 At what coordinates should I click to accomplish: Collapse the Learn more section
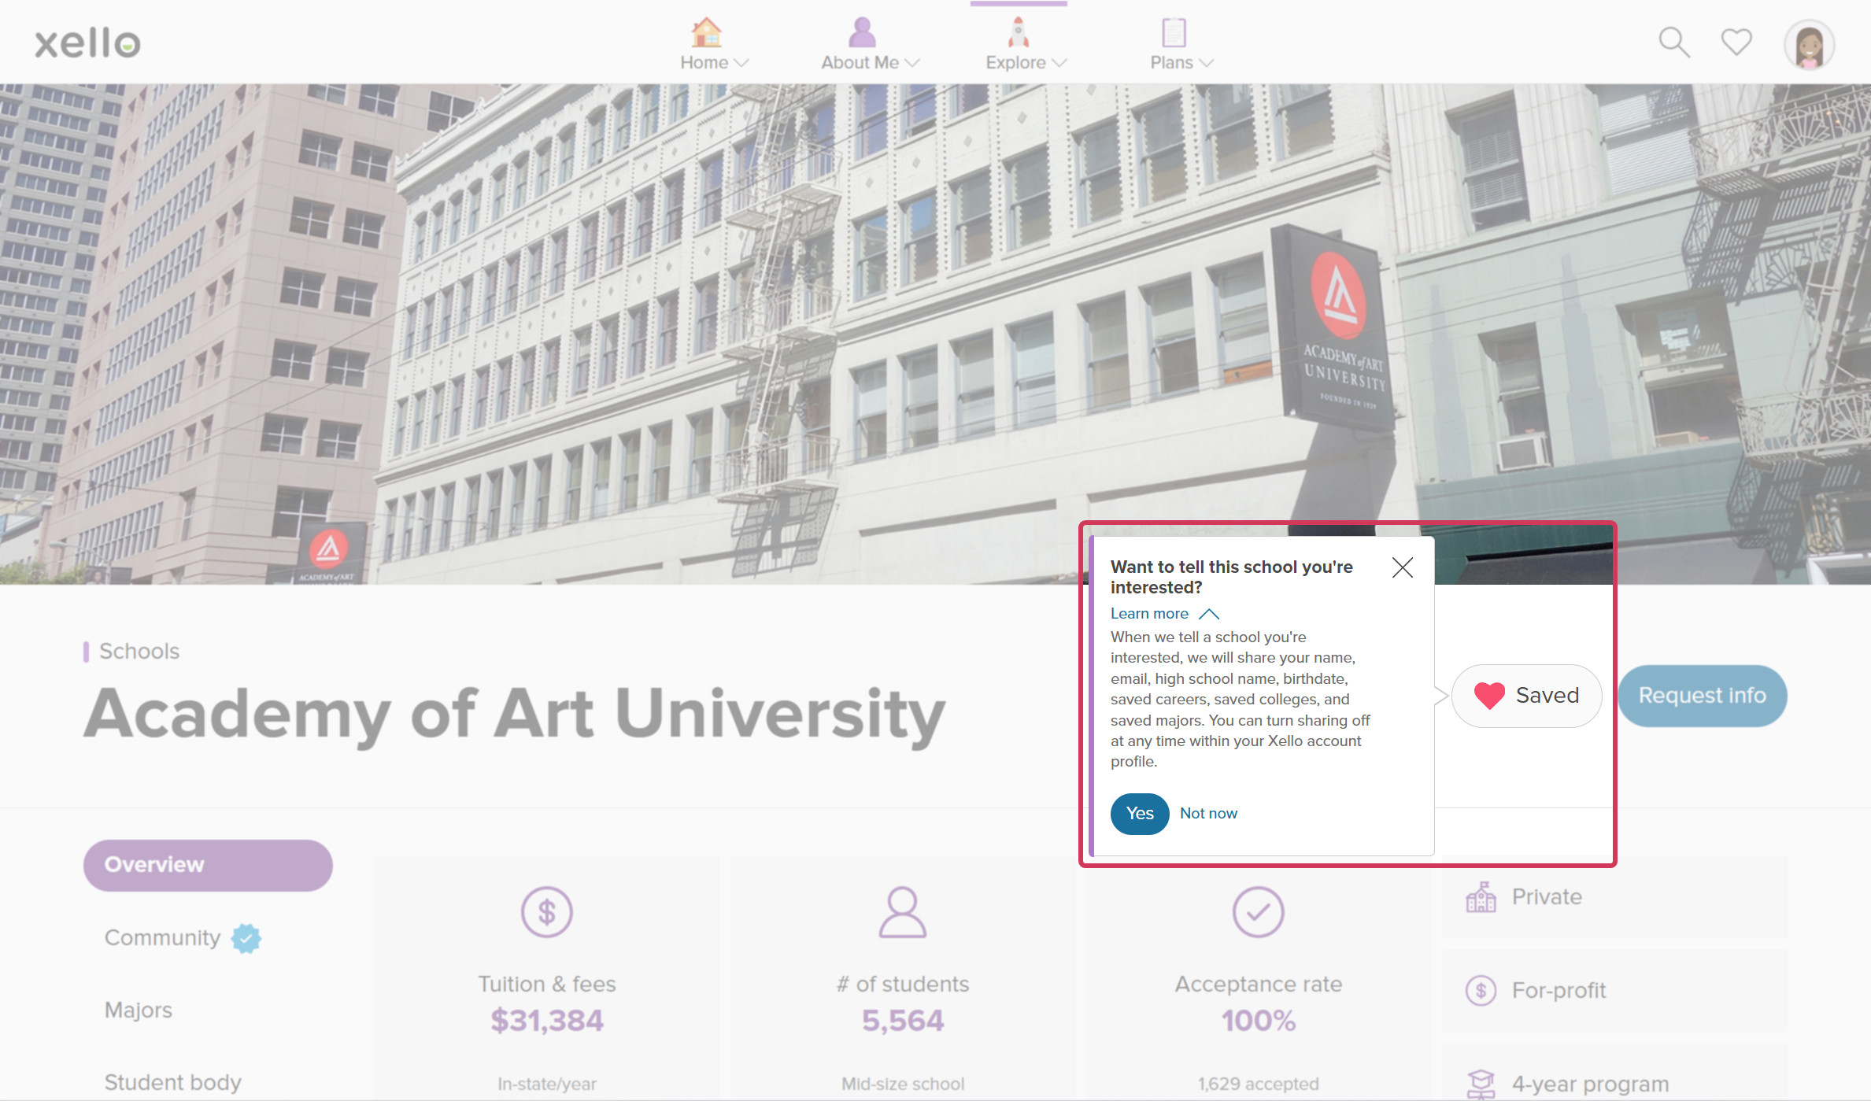(x=1210, y=614)
